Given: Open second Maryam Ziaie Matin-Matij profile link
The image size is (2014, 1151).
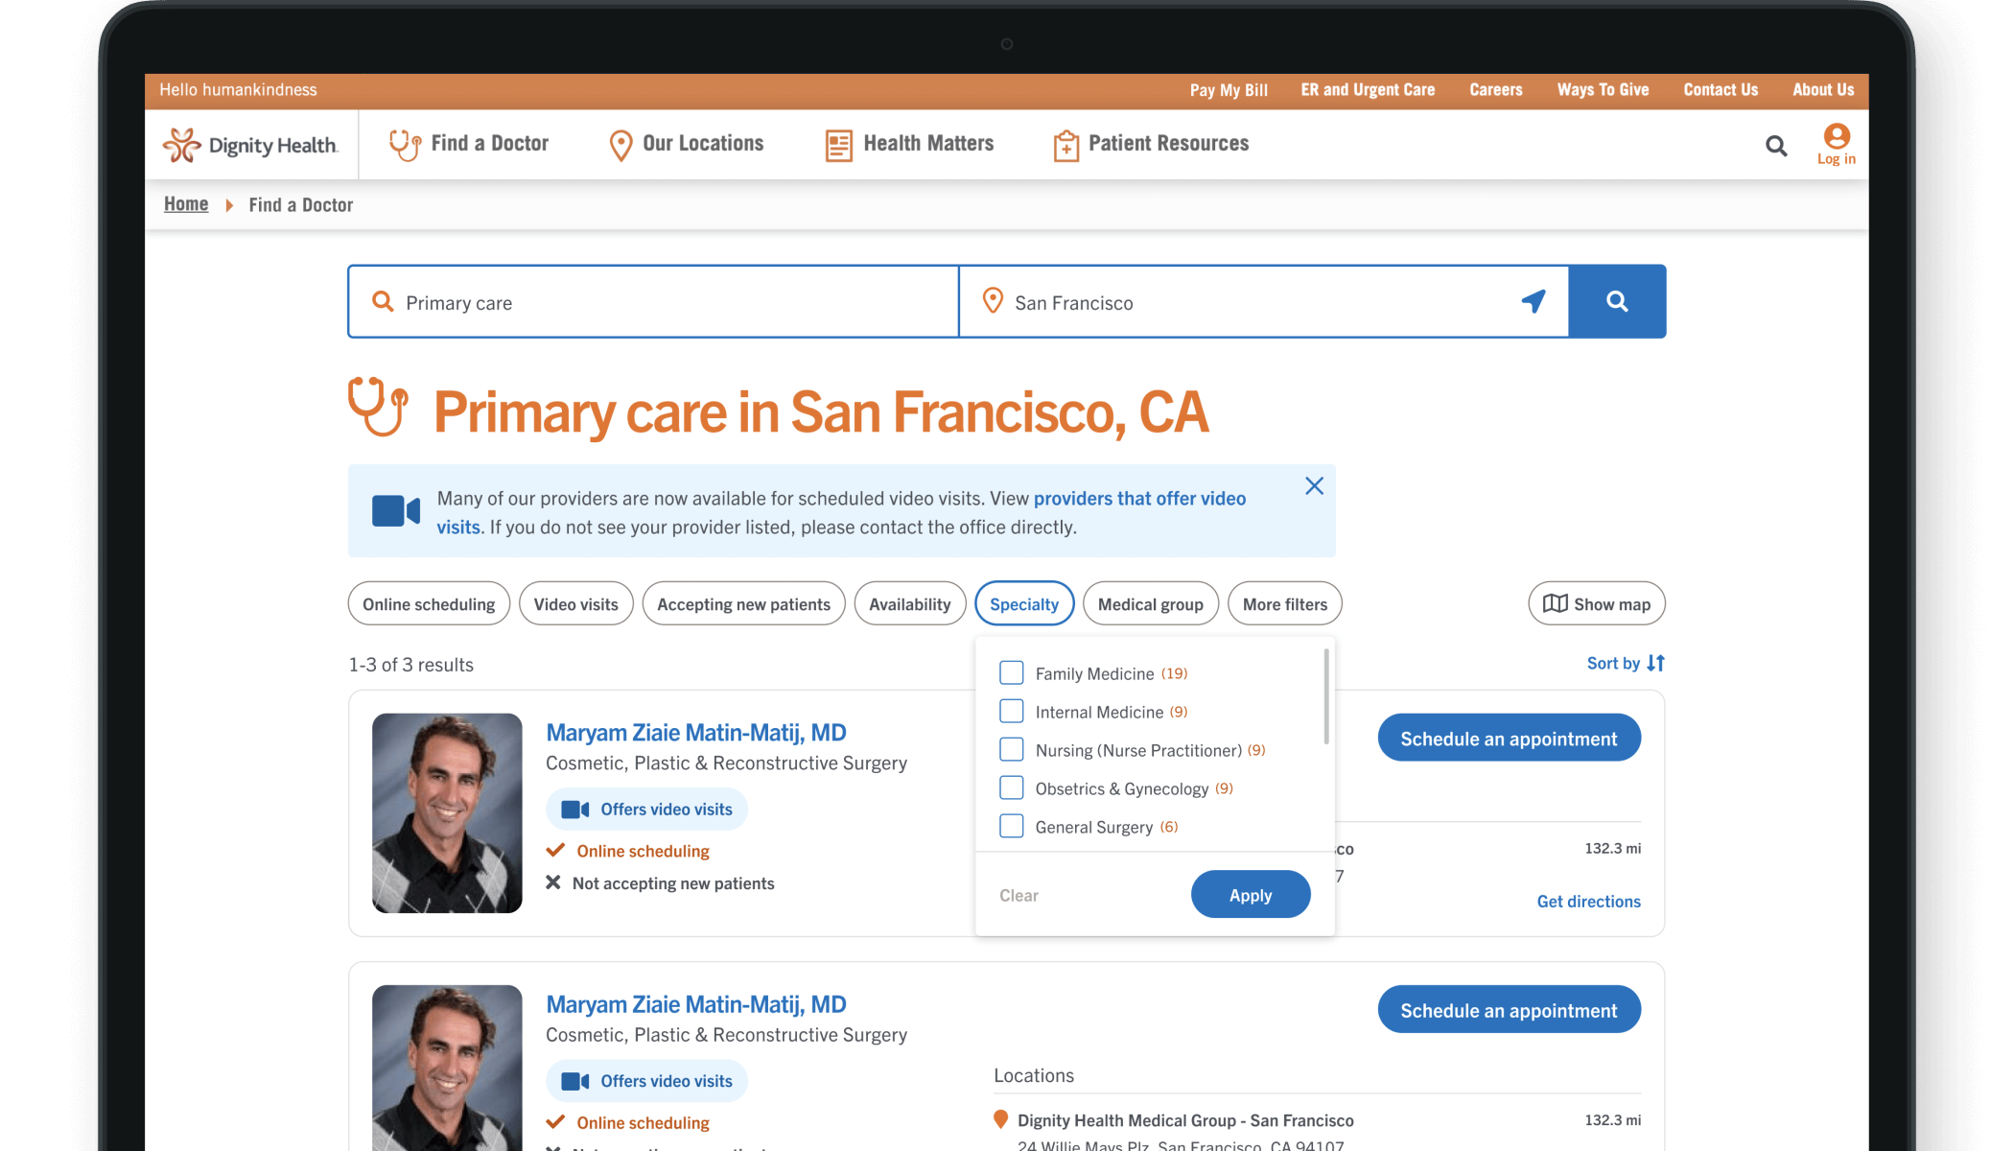Looking at the screenshot, I should (x=696, y=1003).
